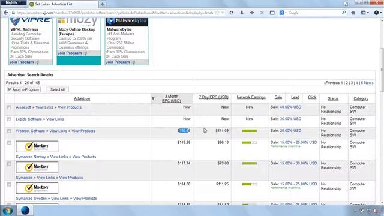Open new tab with plus button

pos(102,4)
